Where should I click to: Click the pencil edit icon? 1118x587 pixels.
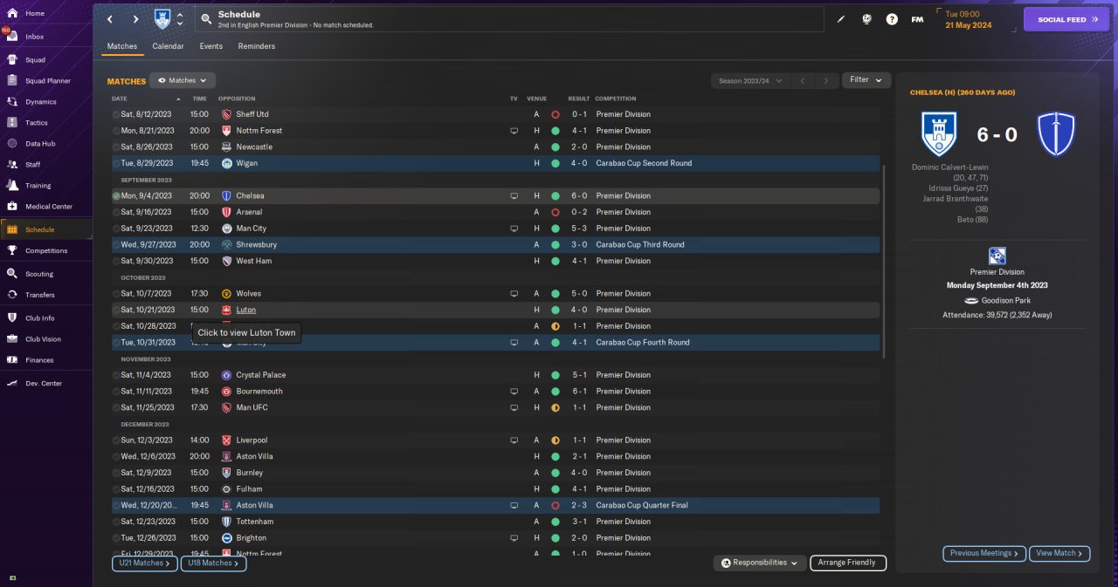pyautogui.click(x=841, y=19)
